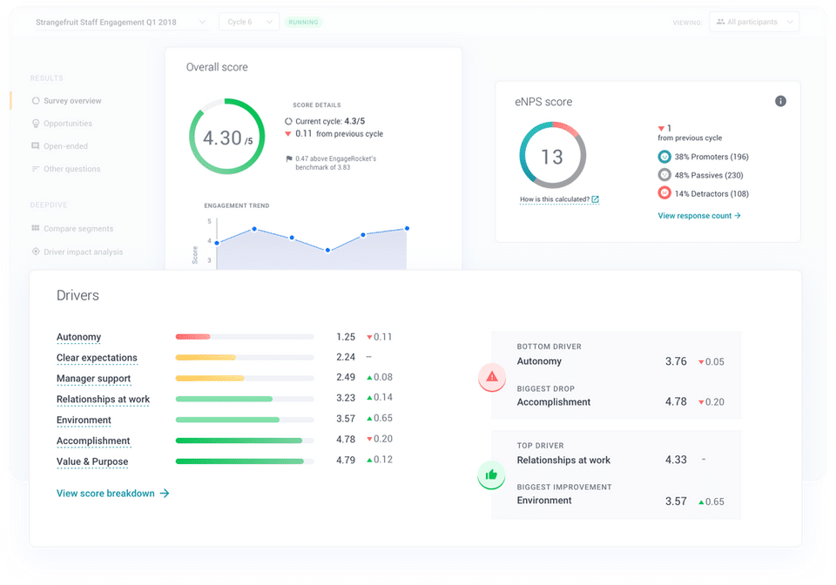Click the Open-ended chat bubble icon

(x=36, y=146)
